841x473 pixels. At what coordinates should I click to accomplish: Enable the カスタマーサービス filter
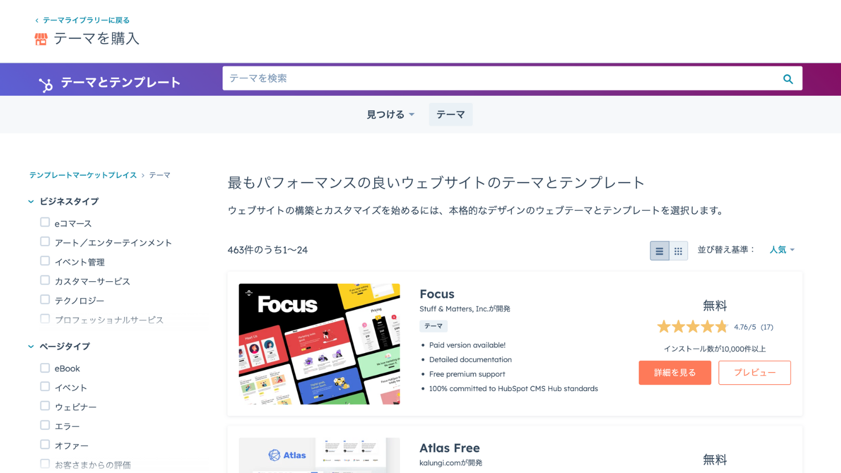(45, 281)
